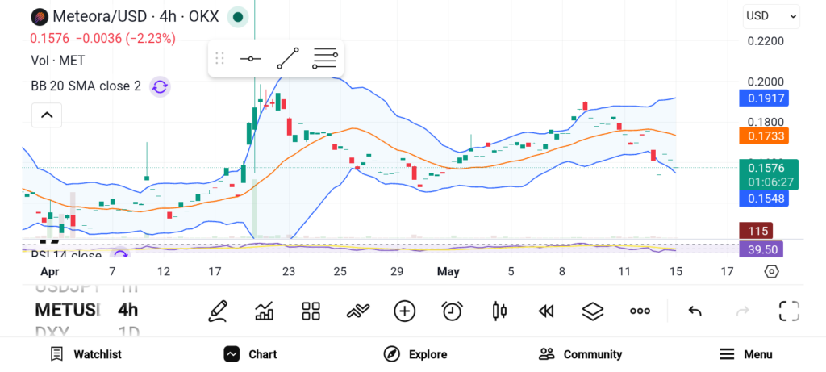Click basis value 0.1733 label

(x=763, y=136)
